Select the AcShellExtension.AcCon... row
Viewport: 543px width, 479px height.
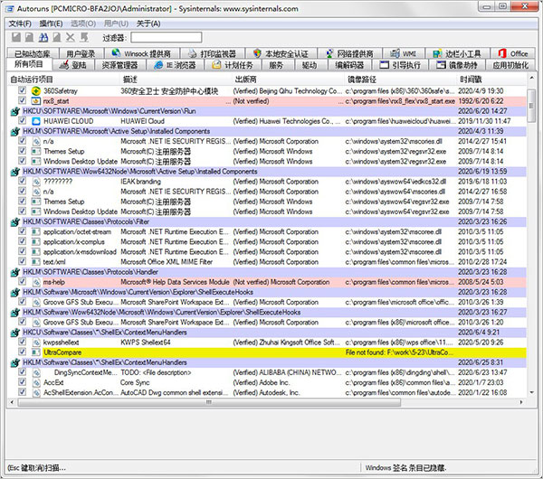coord(267,393)
